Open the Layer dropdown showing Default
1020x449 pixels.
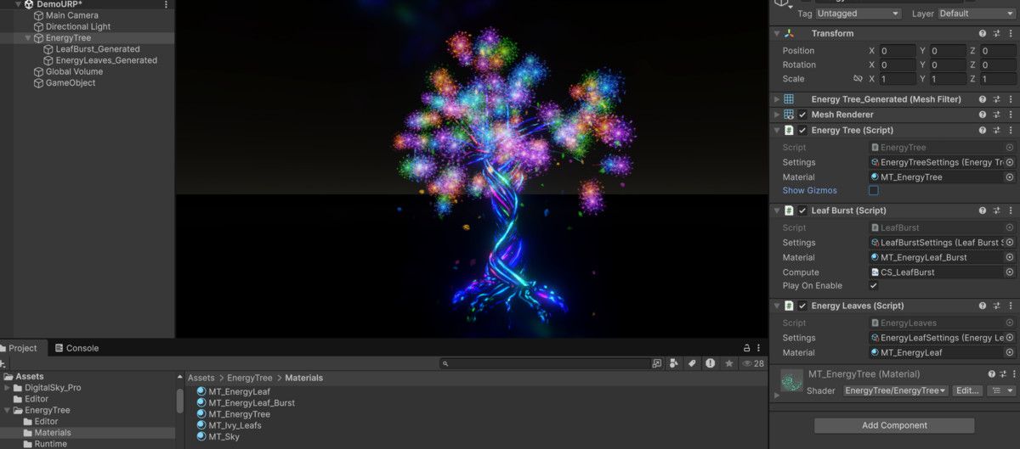coord(976,14)
